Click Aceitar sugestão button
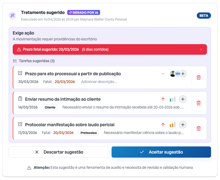This screenshot has width=220, height=180. 161,152
